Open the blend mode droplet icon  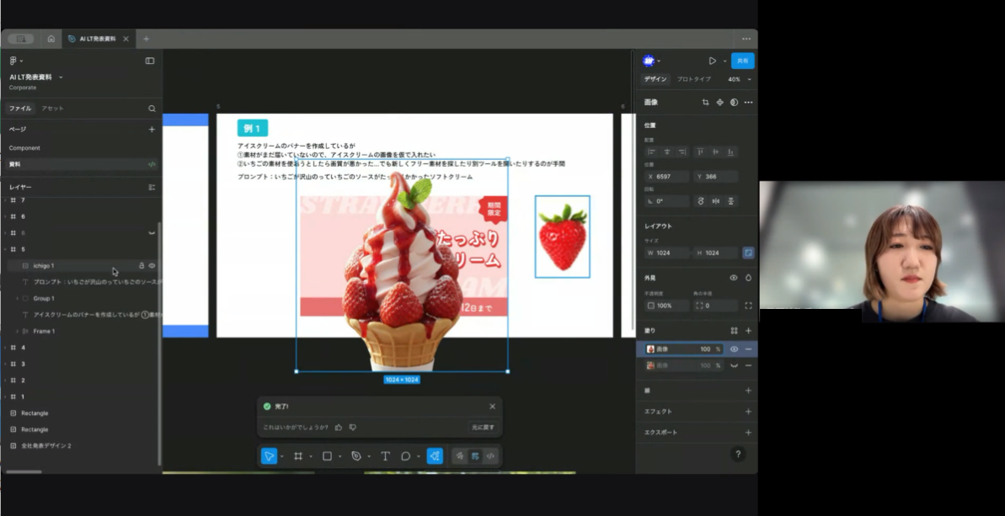pos(748,278)
